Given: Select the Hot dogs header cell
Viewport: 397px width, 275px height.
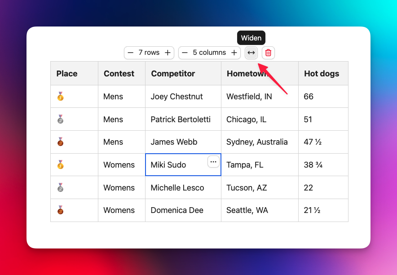Looking at the screenshot, I should pyautogui.click(x=323, y=73).
